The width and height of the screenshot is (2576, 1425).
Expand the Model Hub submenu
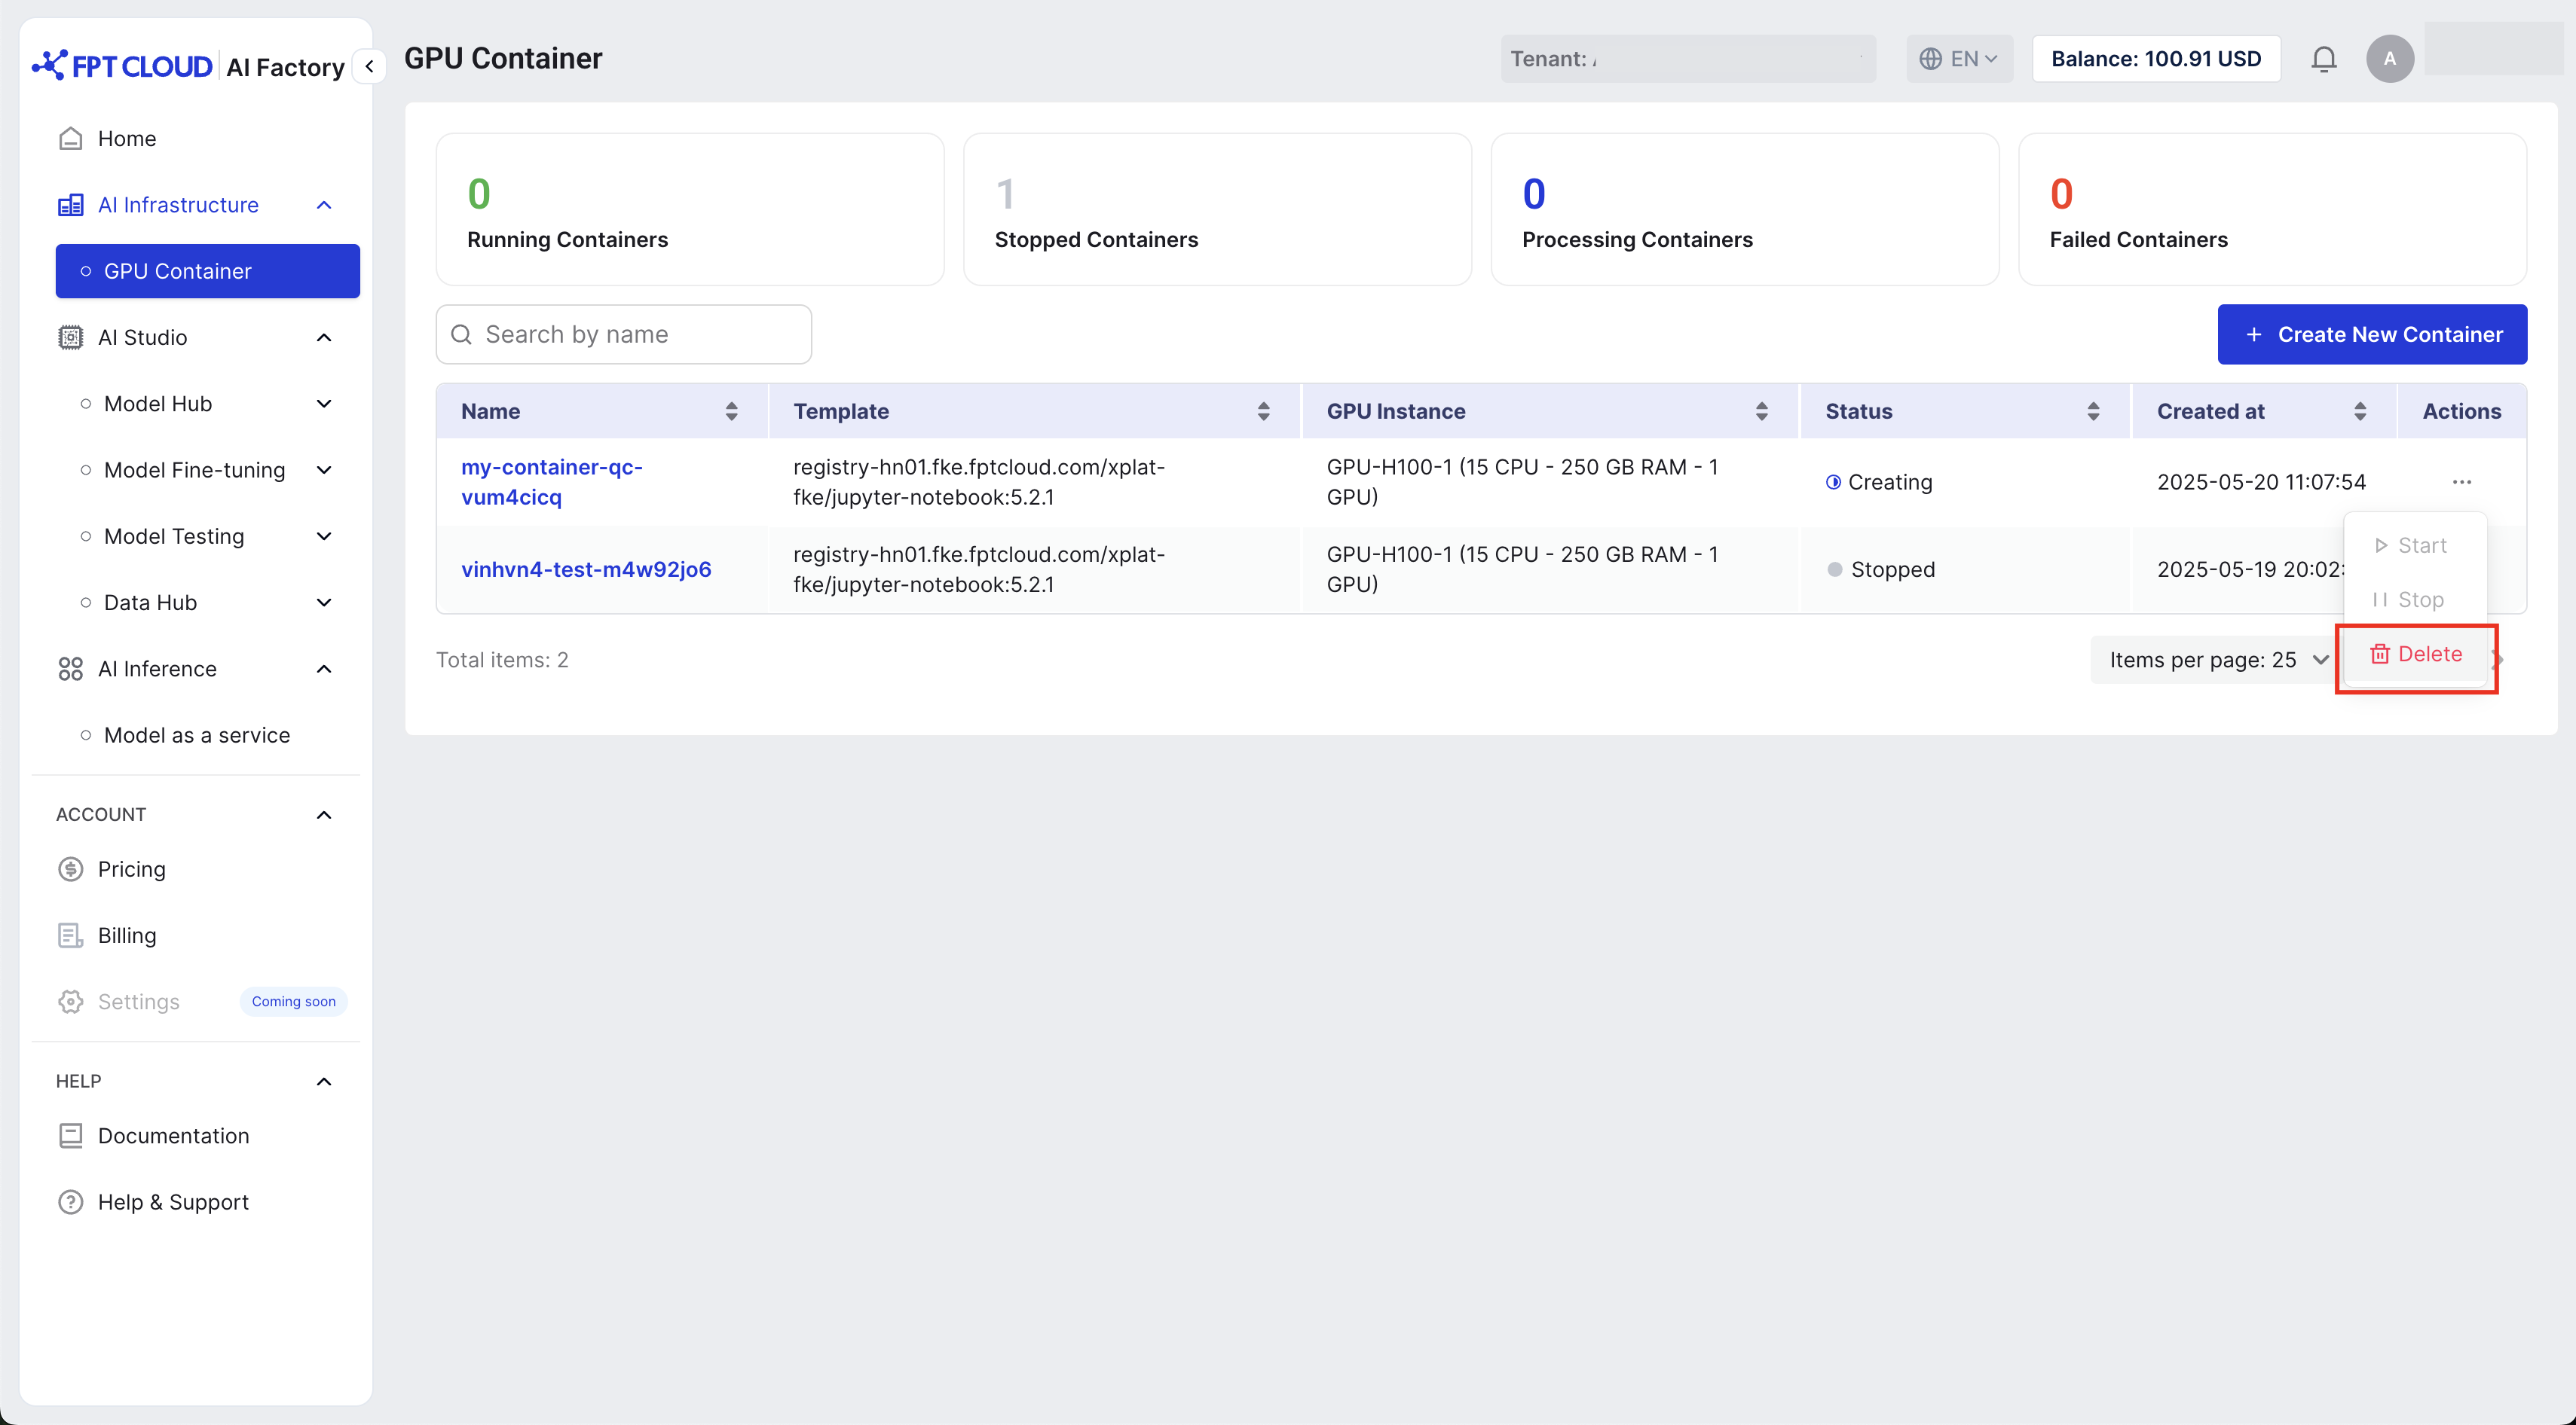click(x=323, y=404)
